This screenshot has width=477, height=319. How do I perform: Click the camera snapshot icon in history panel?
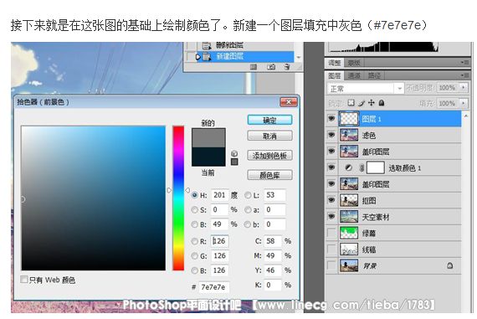(271, 67)
